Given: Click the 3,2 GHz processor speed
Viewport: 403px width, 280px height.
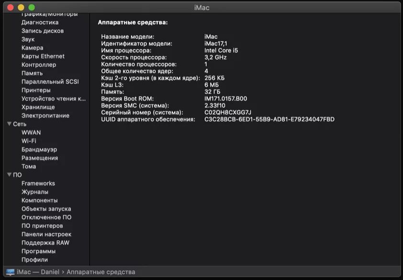Looking at the screenshot, I should click(215, 57).
